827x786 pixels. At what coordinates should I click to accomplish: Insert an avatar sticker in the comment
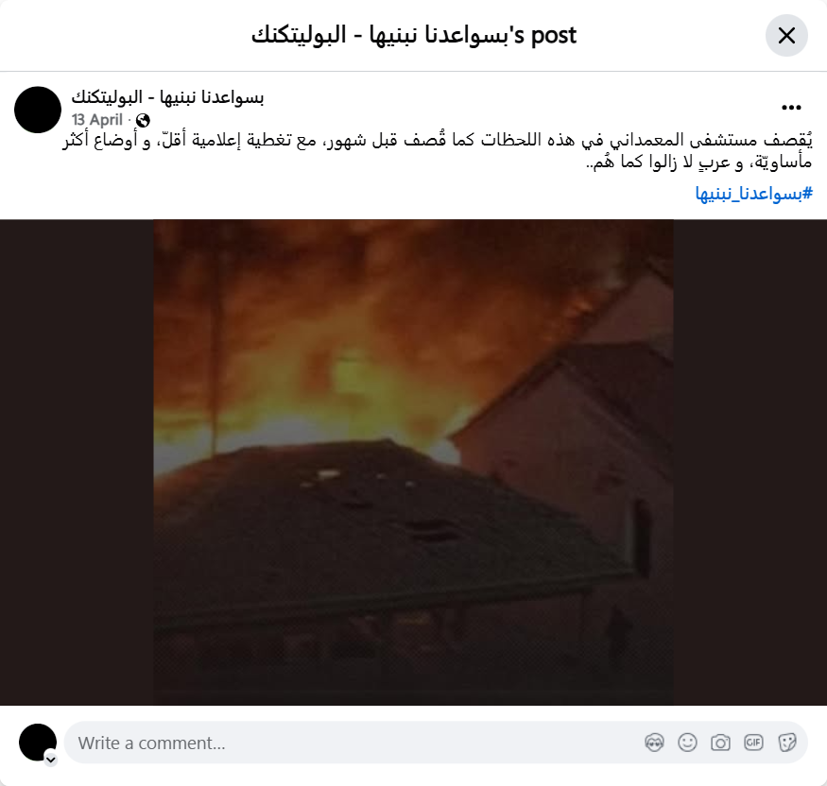pyautogui.click(x=655, y=743)
